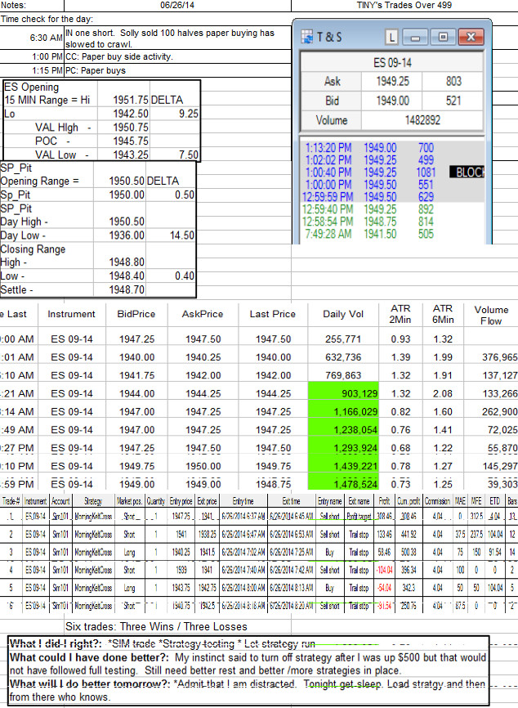Screen dimensions: 518x708
Task: Click the Bid size 521
Action: click(453, 101)
